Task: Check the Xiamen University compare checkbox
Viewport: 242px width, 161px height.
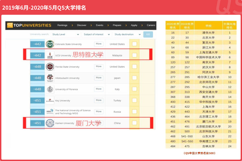Action: 134,123
